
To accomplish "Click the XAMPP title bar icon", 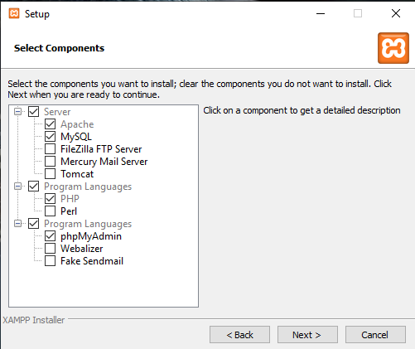I will coord(14,13).
